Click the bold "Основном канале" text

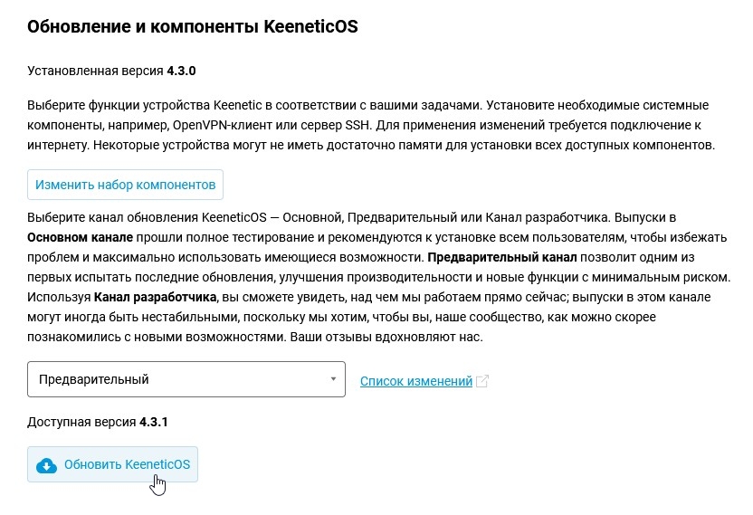coord(80,238)
